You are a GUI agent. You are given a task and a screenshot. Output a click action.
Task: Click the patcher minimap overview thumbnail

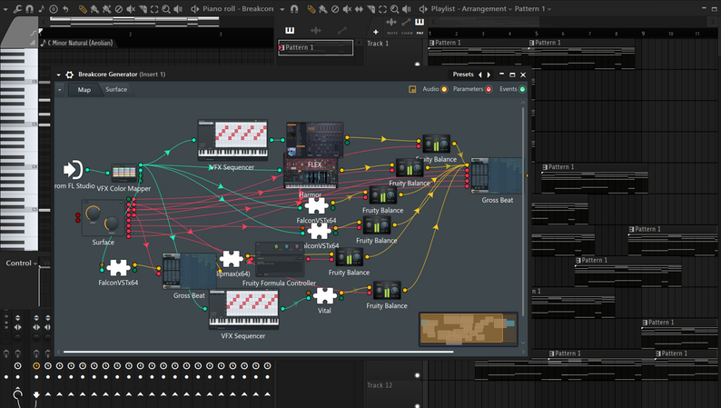coord(469,329)
